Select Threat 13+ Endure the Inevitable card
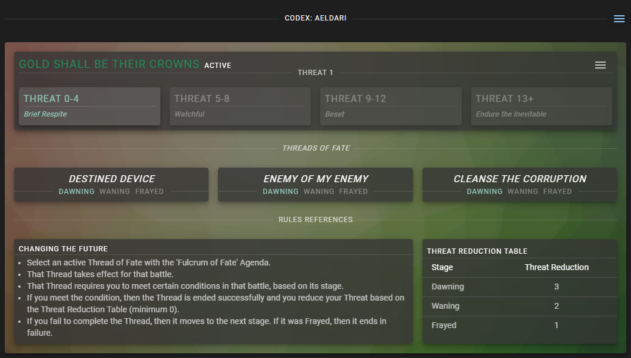The height and width of the screenshot is (358, 631). click(541, 106)
